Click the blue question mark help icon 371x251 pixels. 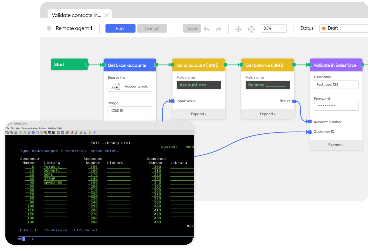click(94, 133)
